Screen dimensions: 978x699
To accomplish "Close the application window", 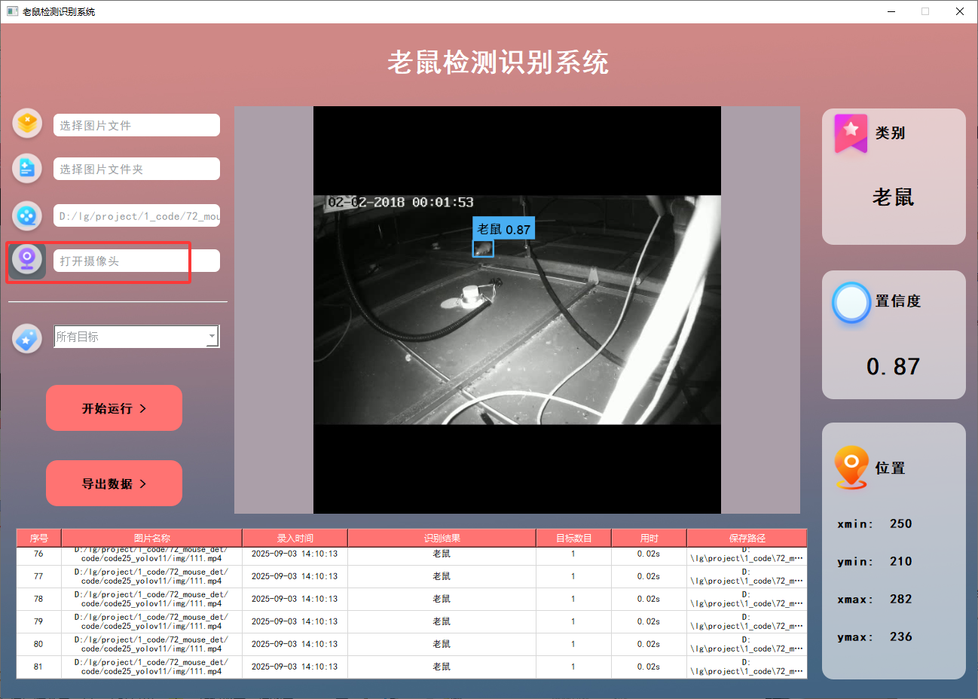I will click(960, 11).
